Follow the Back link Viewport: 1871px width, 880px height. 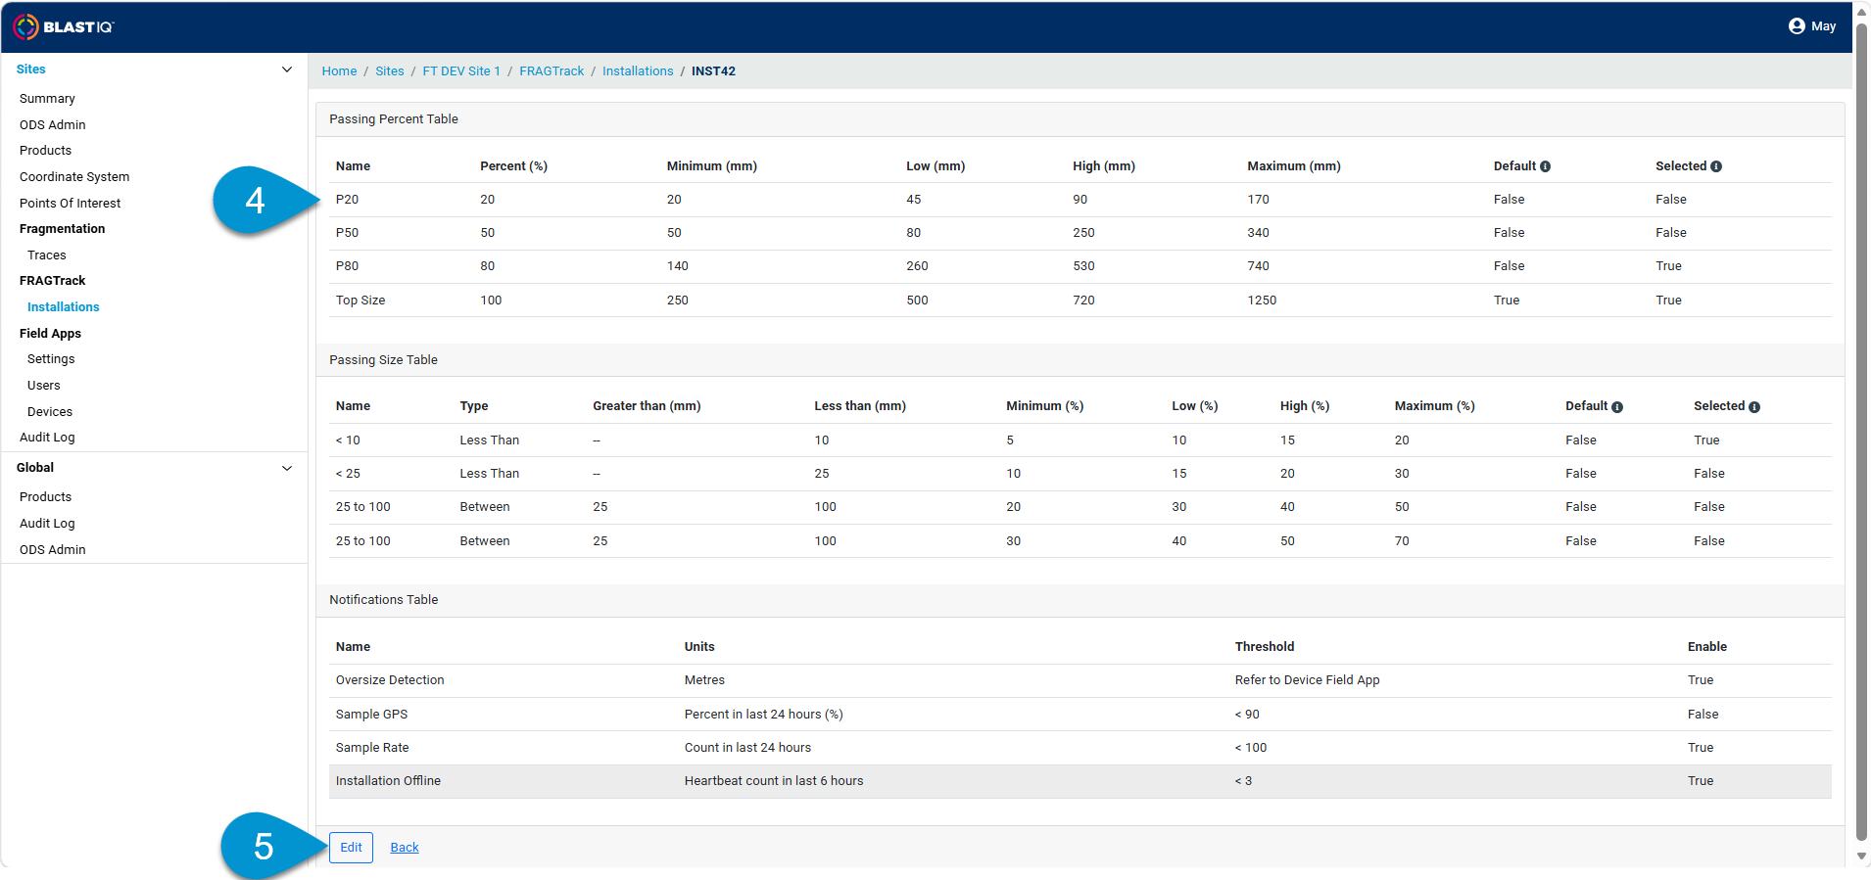tap(405, 848)
